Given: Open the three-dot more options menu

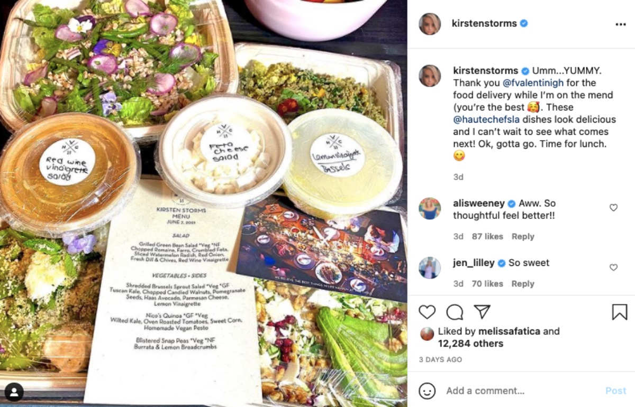Looking at the screenshot, I should (x=620, y=24).
